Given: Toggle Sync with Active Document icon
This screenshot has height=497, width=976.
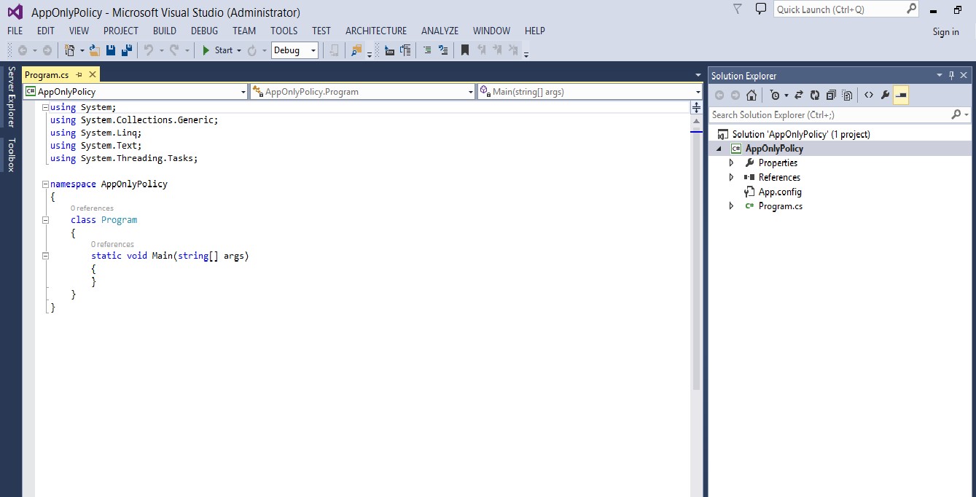Looking at the screenshot, I should [799, 95].
